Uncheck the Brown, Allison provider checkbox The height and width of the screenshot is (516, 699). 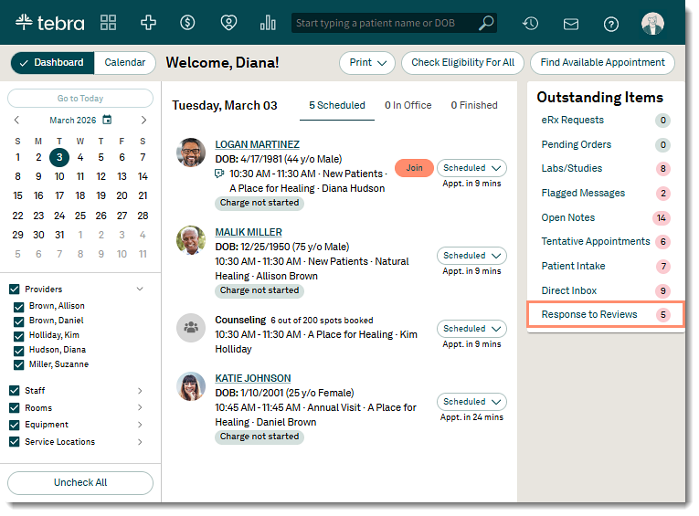(19, 307)
